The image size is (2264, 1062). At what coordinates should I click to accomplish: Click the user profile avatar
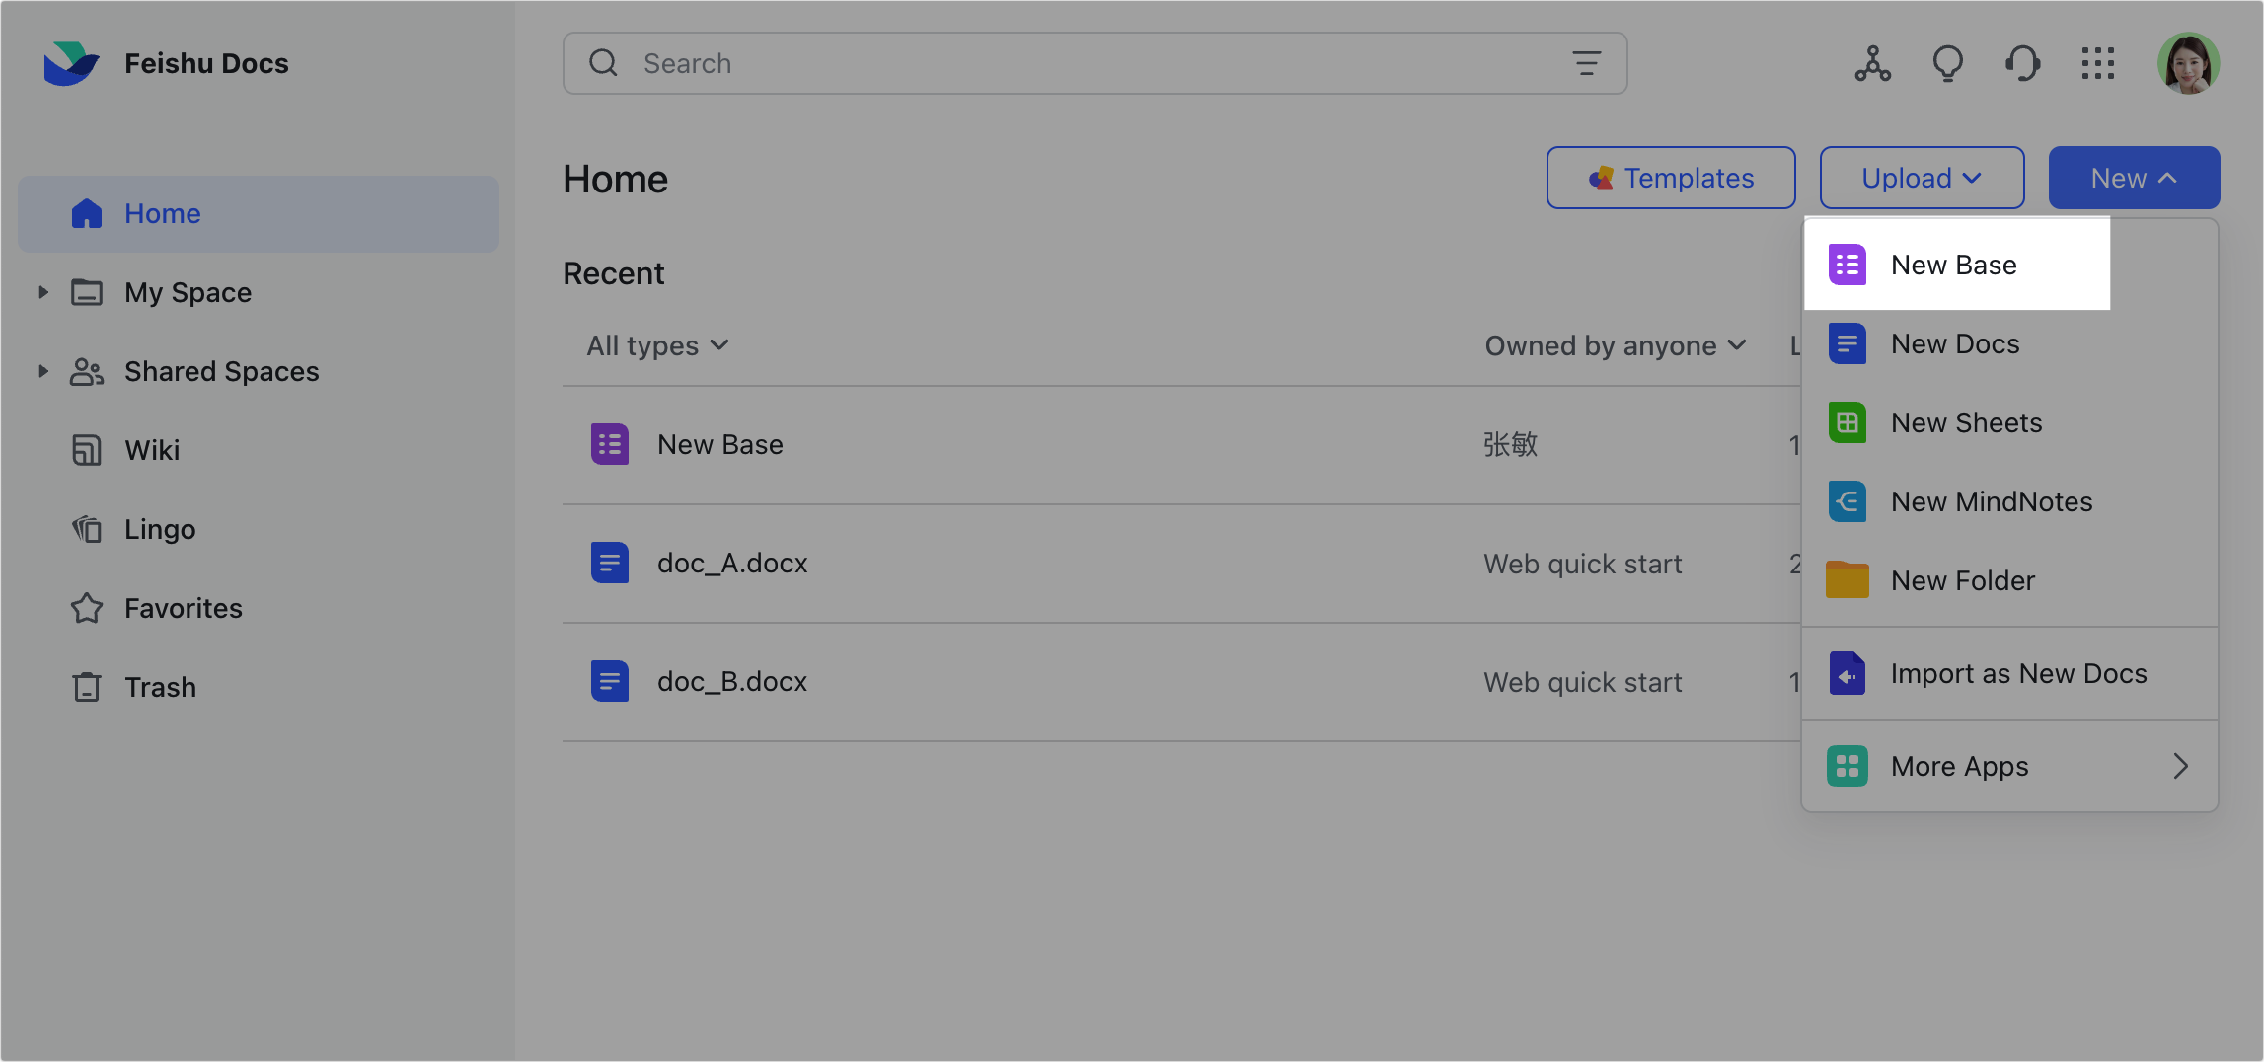pyautogui.click(x=2188, y=64)
